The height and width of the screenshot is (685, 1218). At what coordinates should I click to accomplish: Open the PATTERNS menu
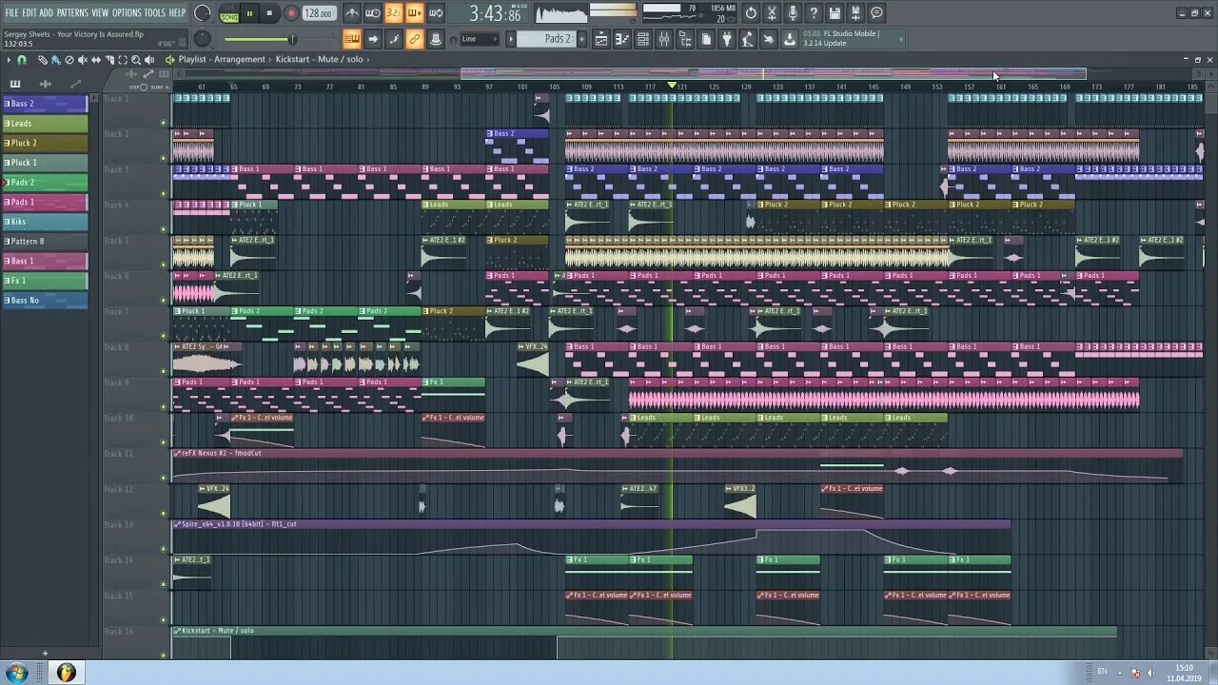72,12
